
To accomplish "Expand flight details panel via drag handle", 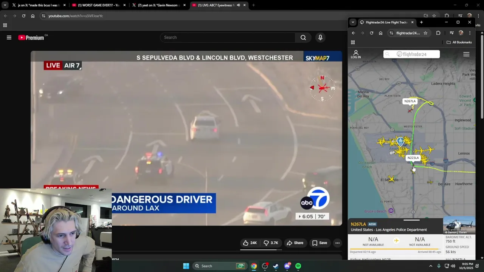I will (x=411, y=220).
